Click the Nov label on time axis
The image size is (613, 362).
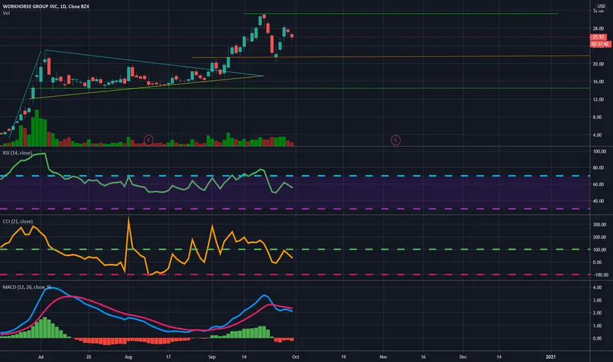pos(383,357)
